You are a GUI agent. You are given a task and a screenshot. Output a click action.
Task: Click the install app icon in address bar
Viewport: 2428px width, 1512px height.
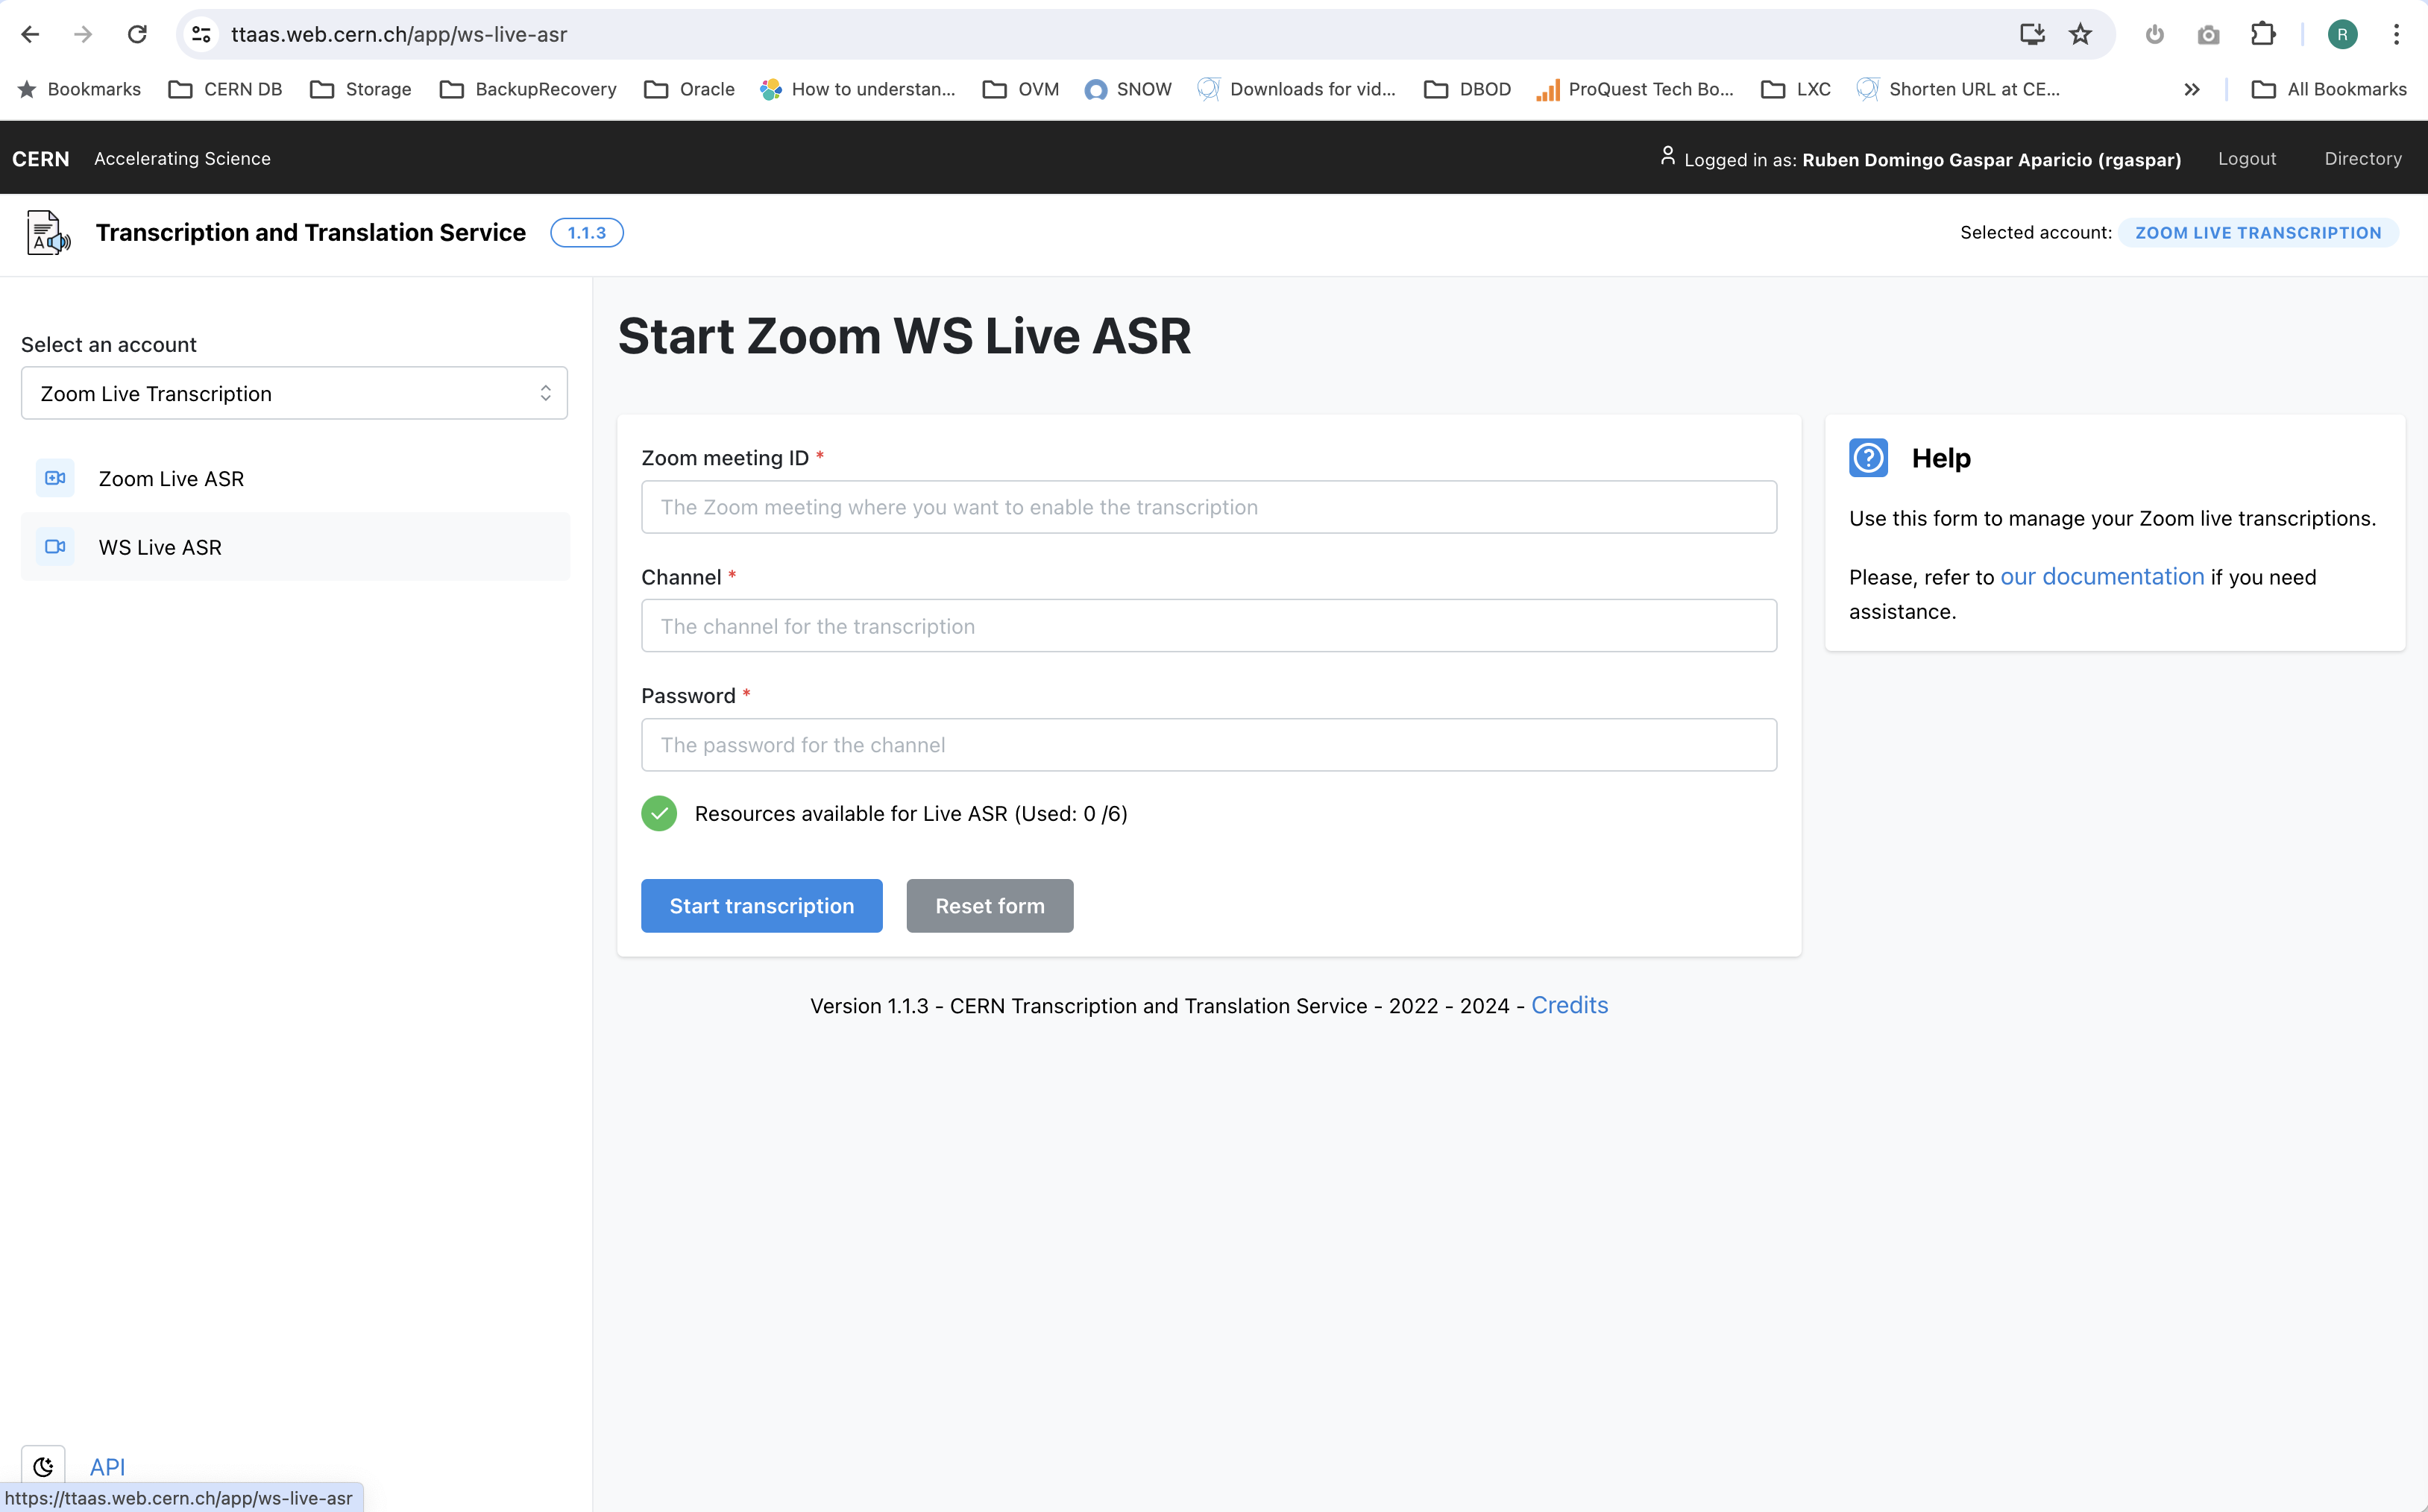2032,34
